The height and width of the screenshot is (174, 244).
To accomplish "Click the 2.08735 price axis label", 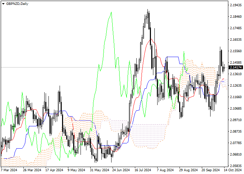I will [x=236, y=132].
